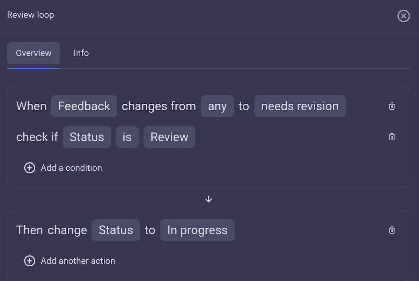Viewport: 419px width, 281px height.
Task: Switch to the Info tab
Action: 81,53
